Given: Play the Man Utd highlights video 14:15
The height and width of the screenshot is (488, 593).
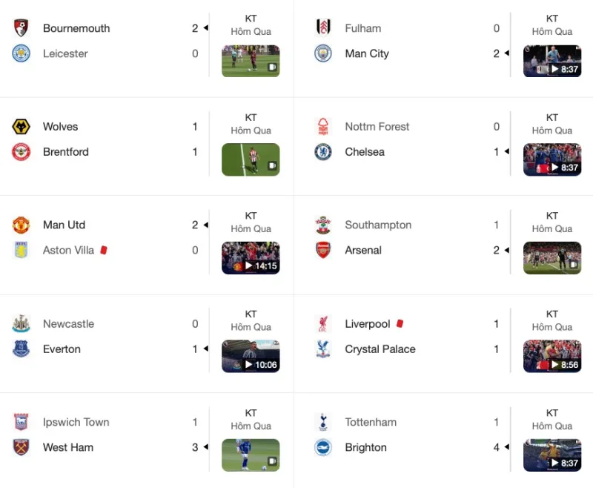Looking at the screenshot, I should [x=251, y=258].
